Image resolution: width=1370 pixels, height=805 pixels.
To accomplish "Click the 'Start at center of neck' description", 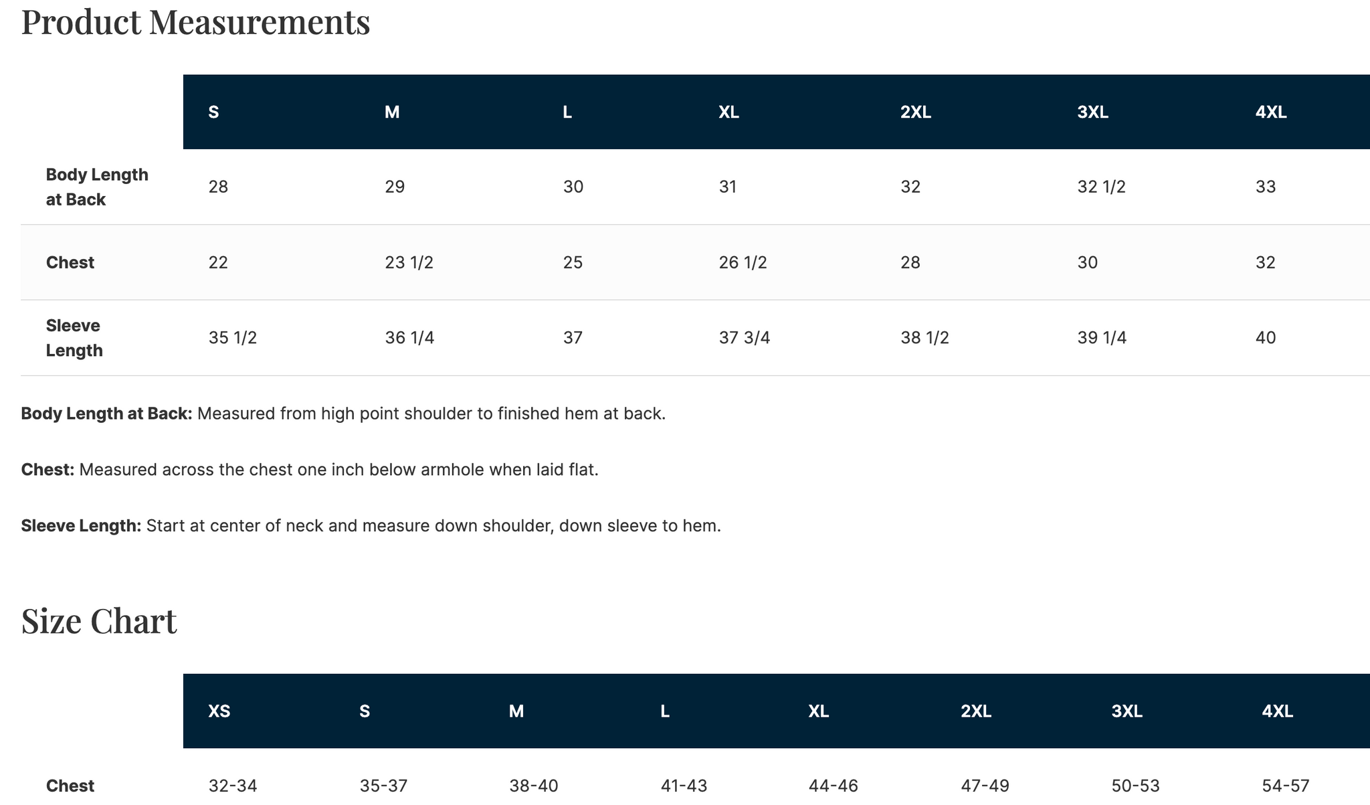I will [x=433, y=526].
